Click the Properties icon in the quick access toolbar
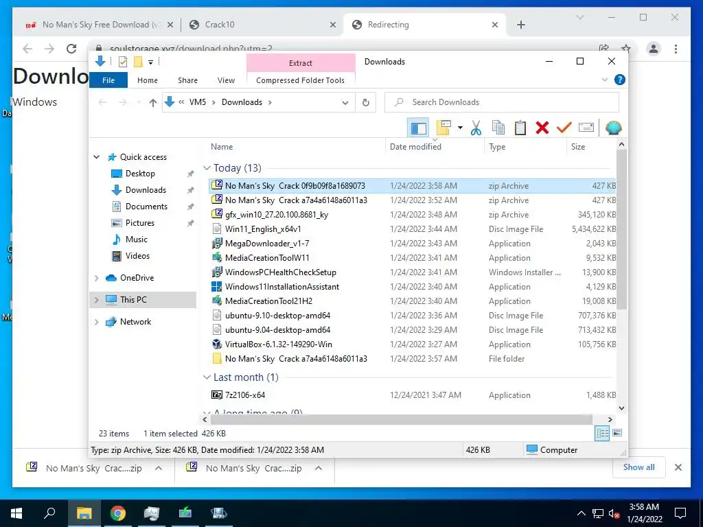Viewport: 703px width, 527px height. point(122,62)
